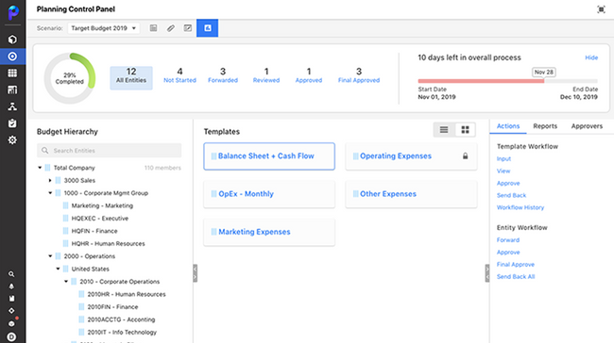
Task: Collapse the 2000 - Operations node
Action: point(50,256)
